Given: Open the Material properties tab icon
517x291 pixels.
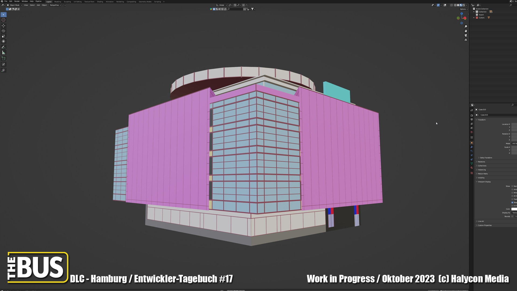Looking at the screenshot, I should point(471,168).
